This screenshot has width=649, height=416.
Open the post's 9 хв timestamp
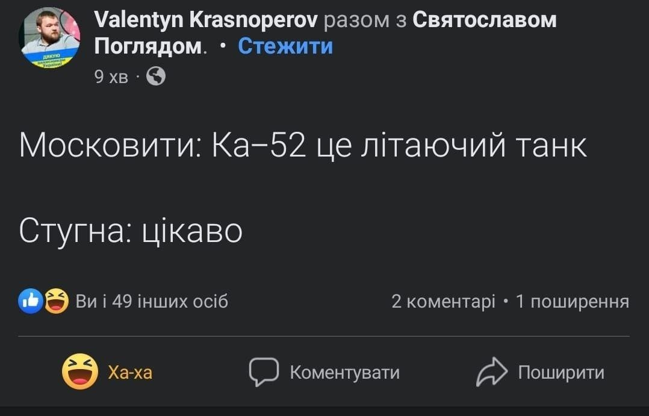tap(111, 76)
